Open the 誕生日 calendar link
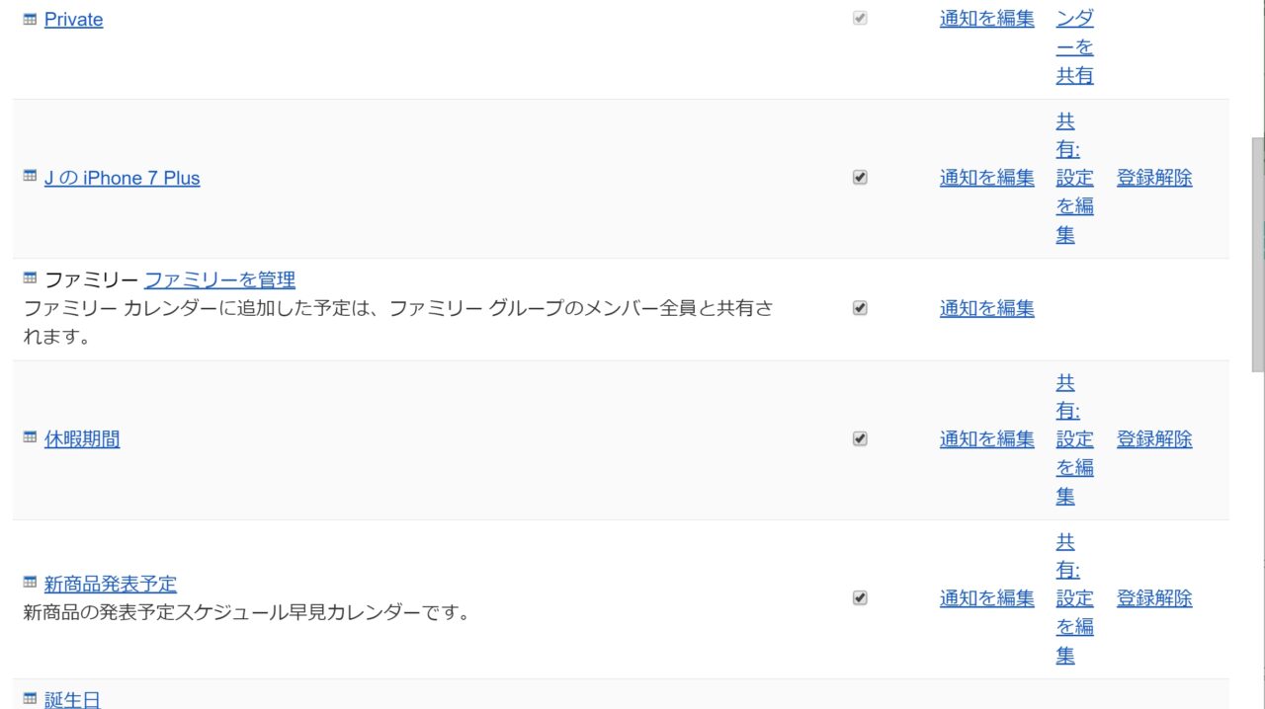This screenshot has height=709, width=1265. click(72, 699)
